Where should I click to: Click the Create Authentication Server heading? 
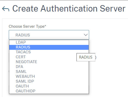coord(69,8)
